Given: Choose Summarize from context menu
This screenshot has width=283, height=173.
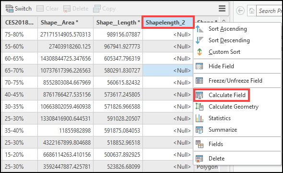Looking at the screenshot, I should coord(237,130).
